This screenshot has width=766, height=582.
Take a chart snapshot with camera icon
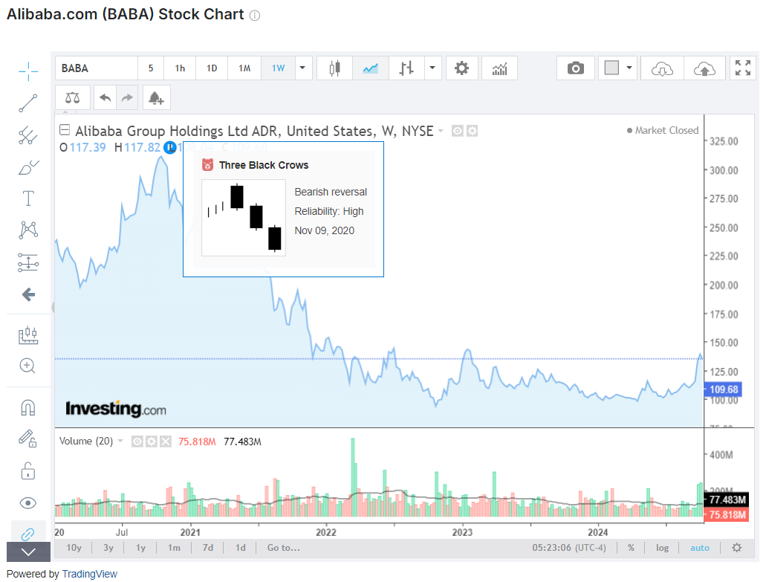pyautogui.click(x=576, y=68)
